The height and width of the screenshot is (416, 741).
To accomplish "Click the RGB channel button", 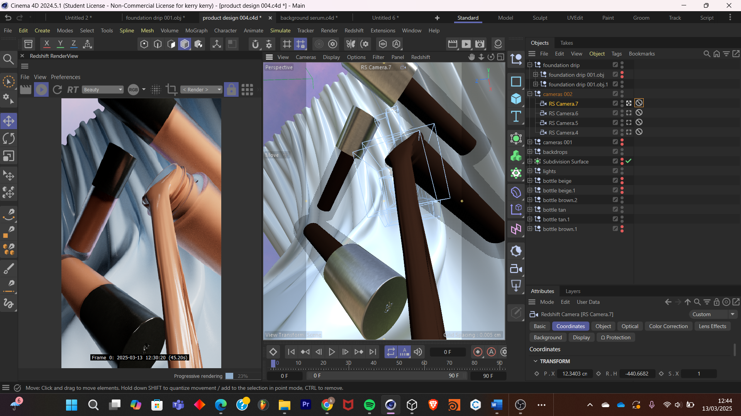I will point(133,89).
